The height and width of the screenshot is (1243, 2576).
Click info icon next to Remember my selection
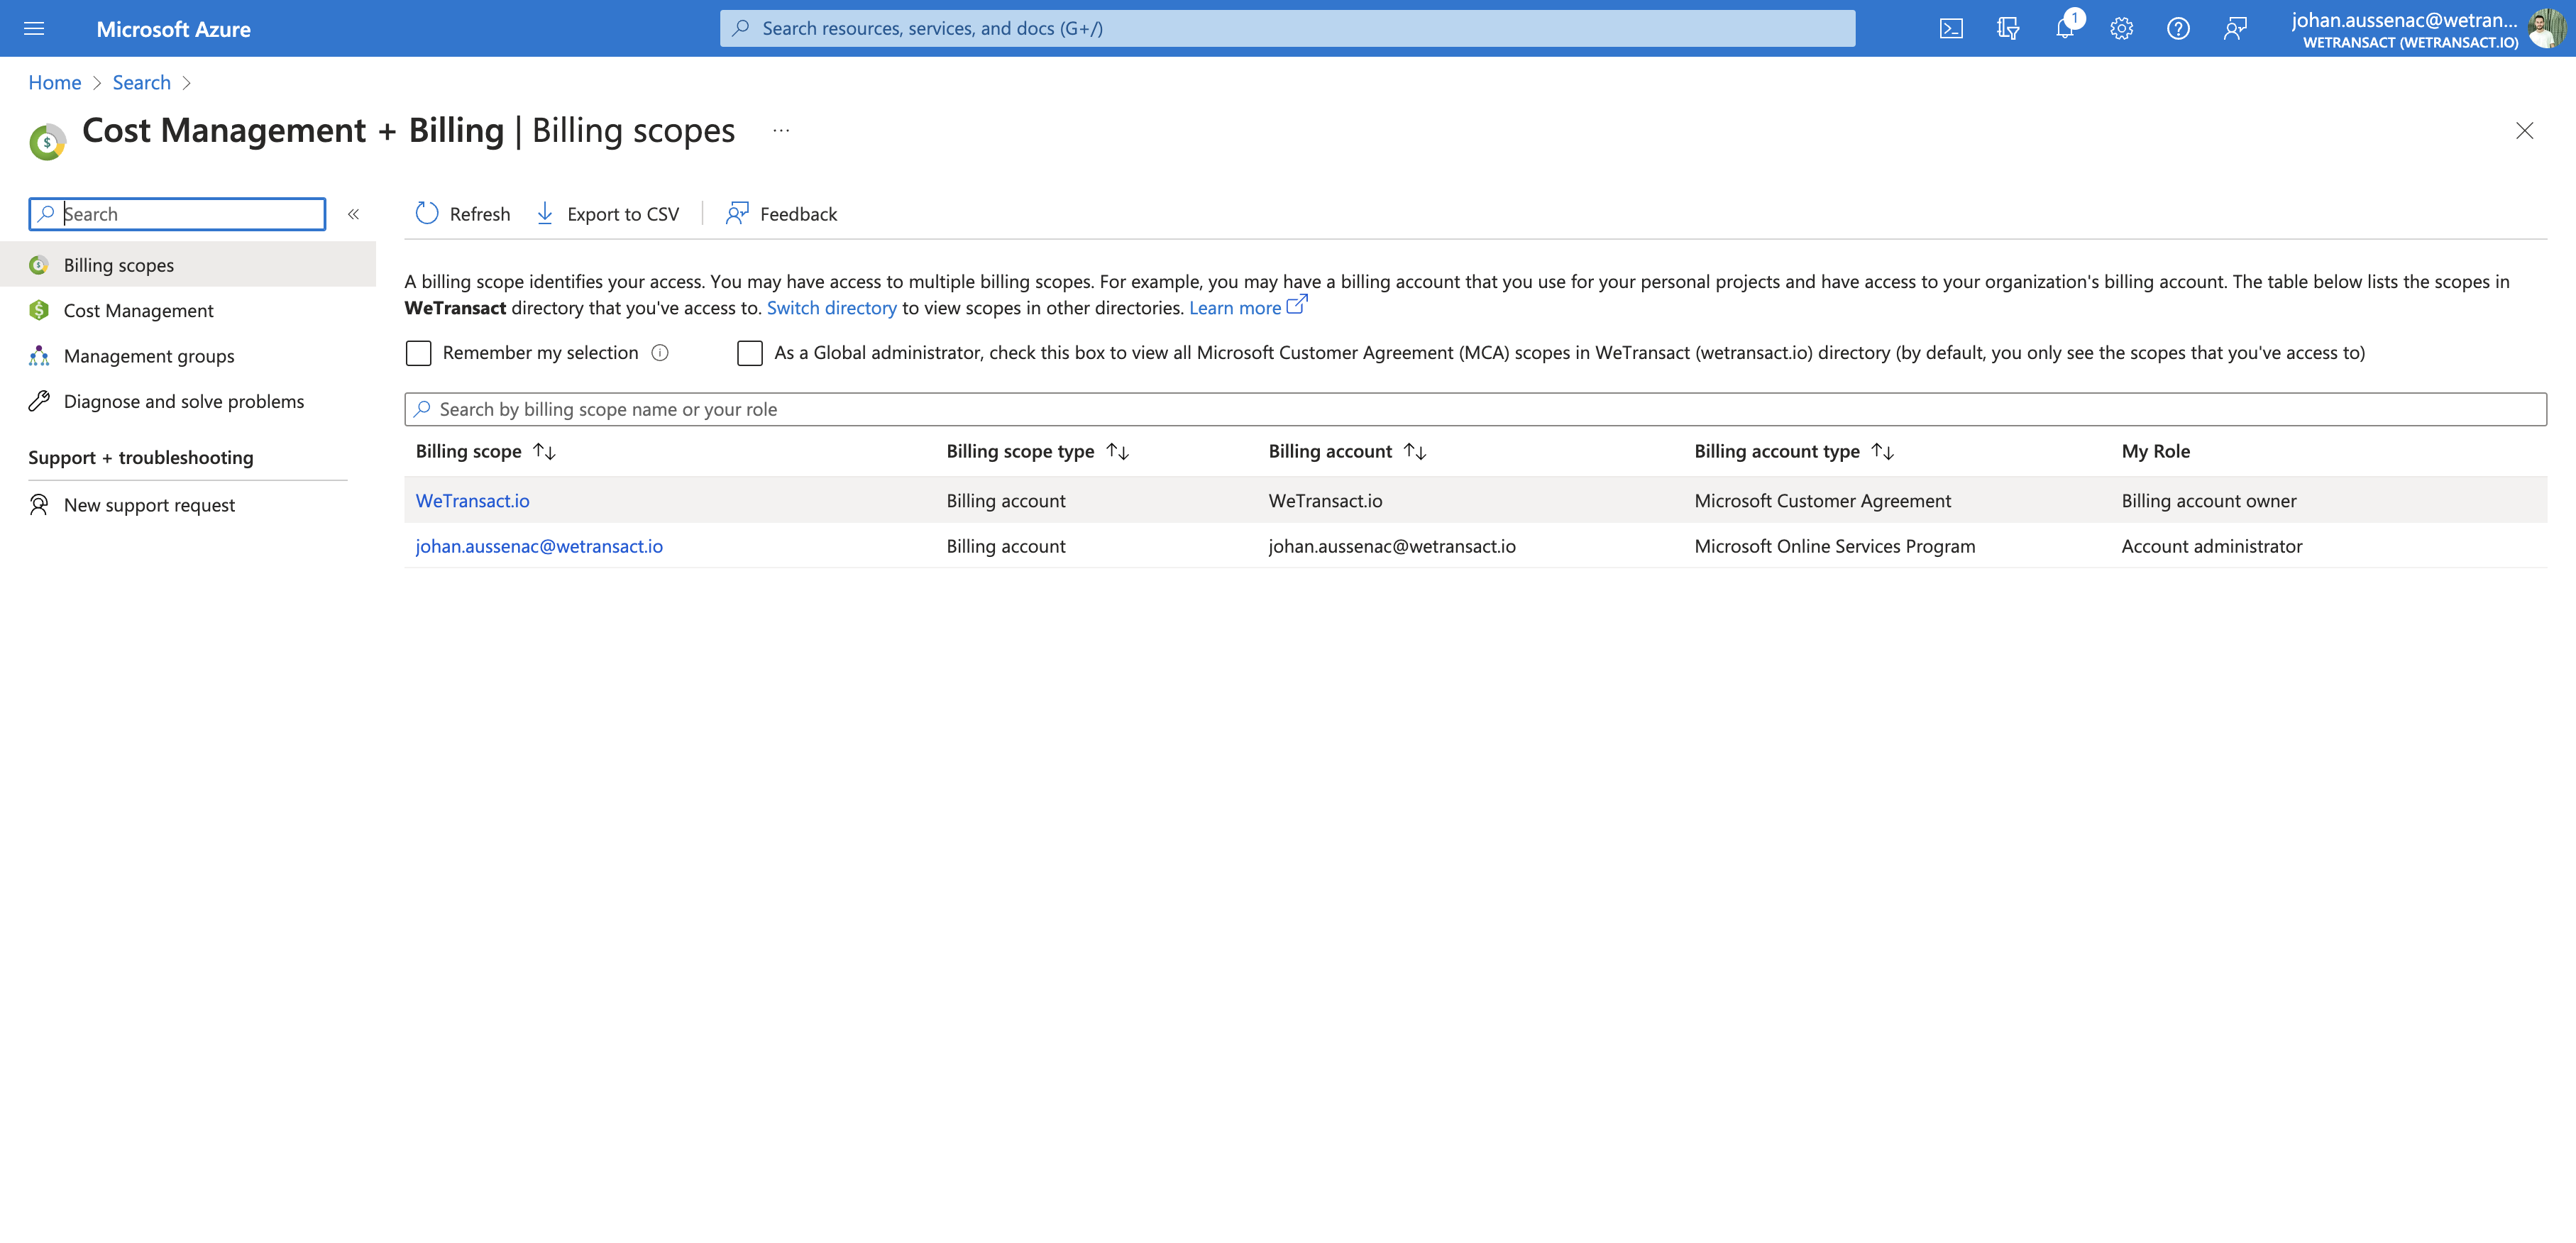click(660, 353)
